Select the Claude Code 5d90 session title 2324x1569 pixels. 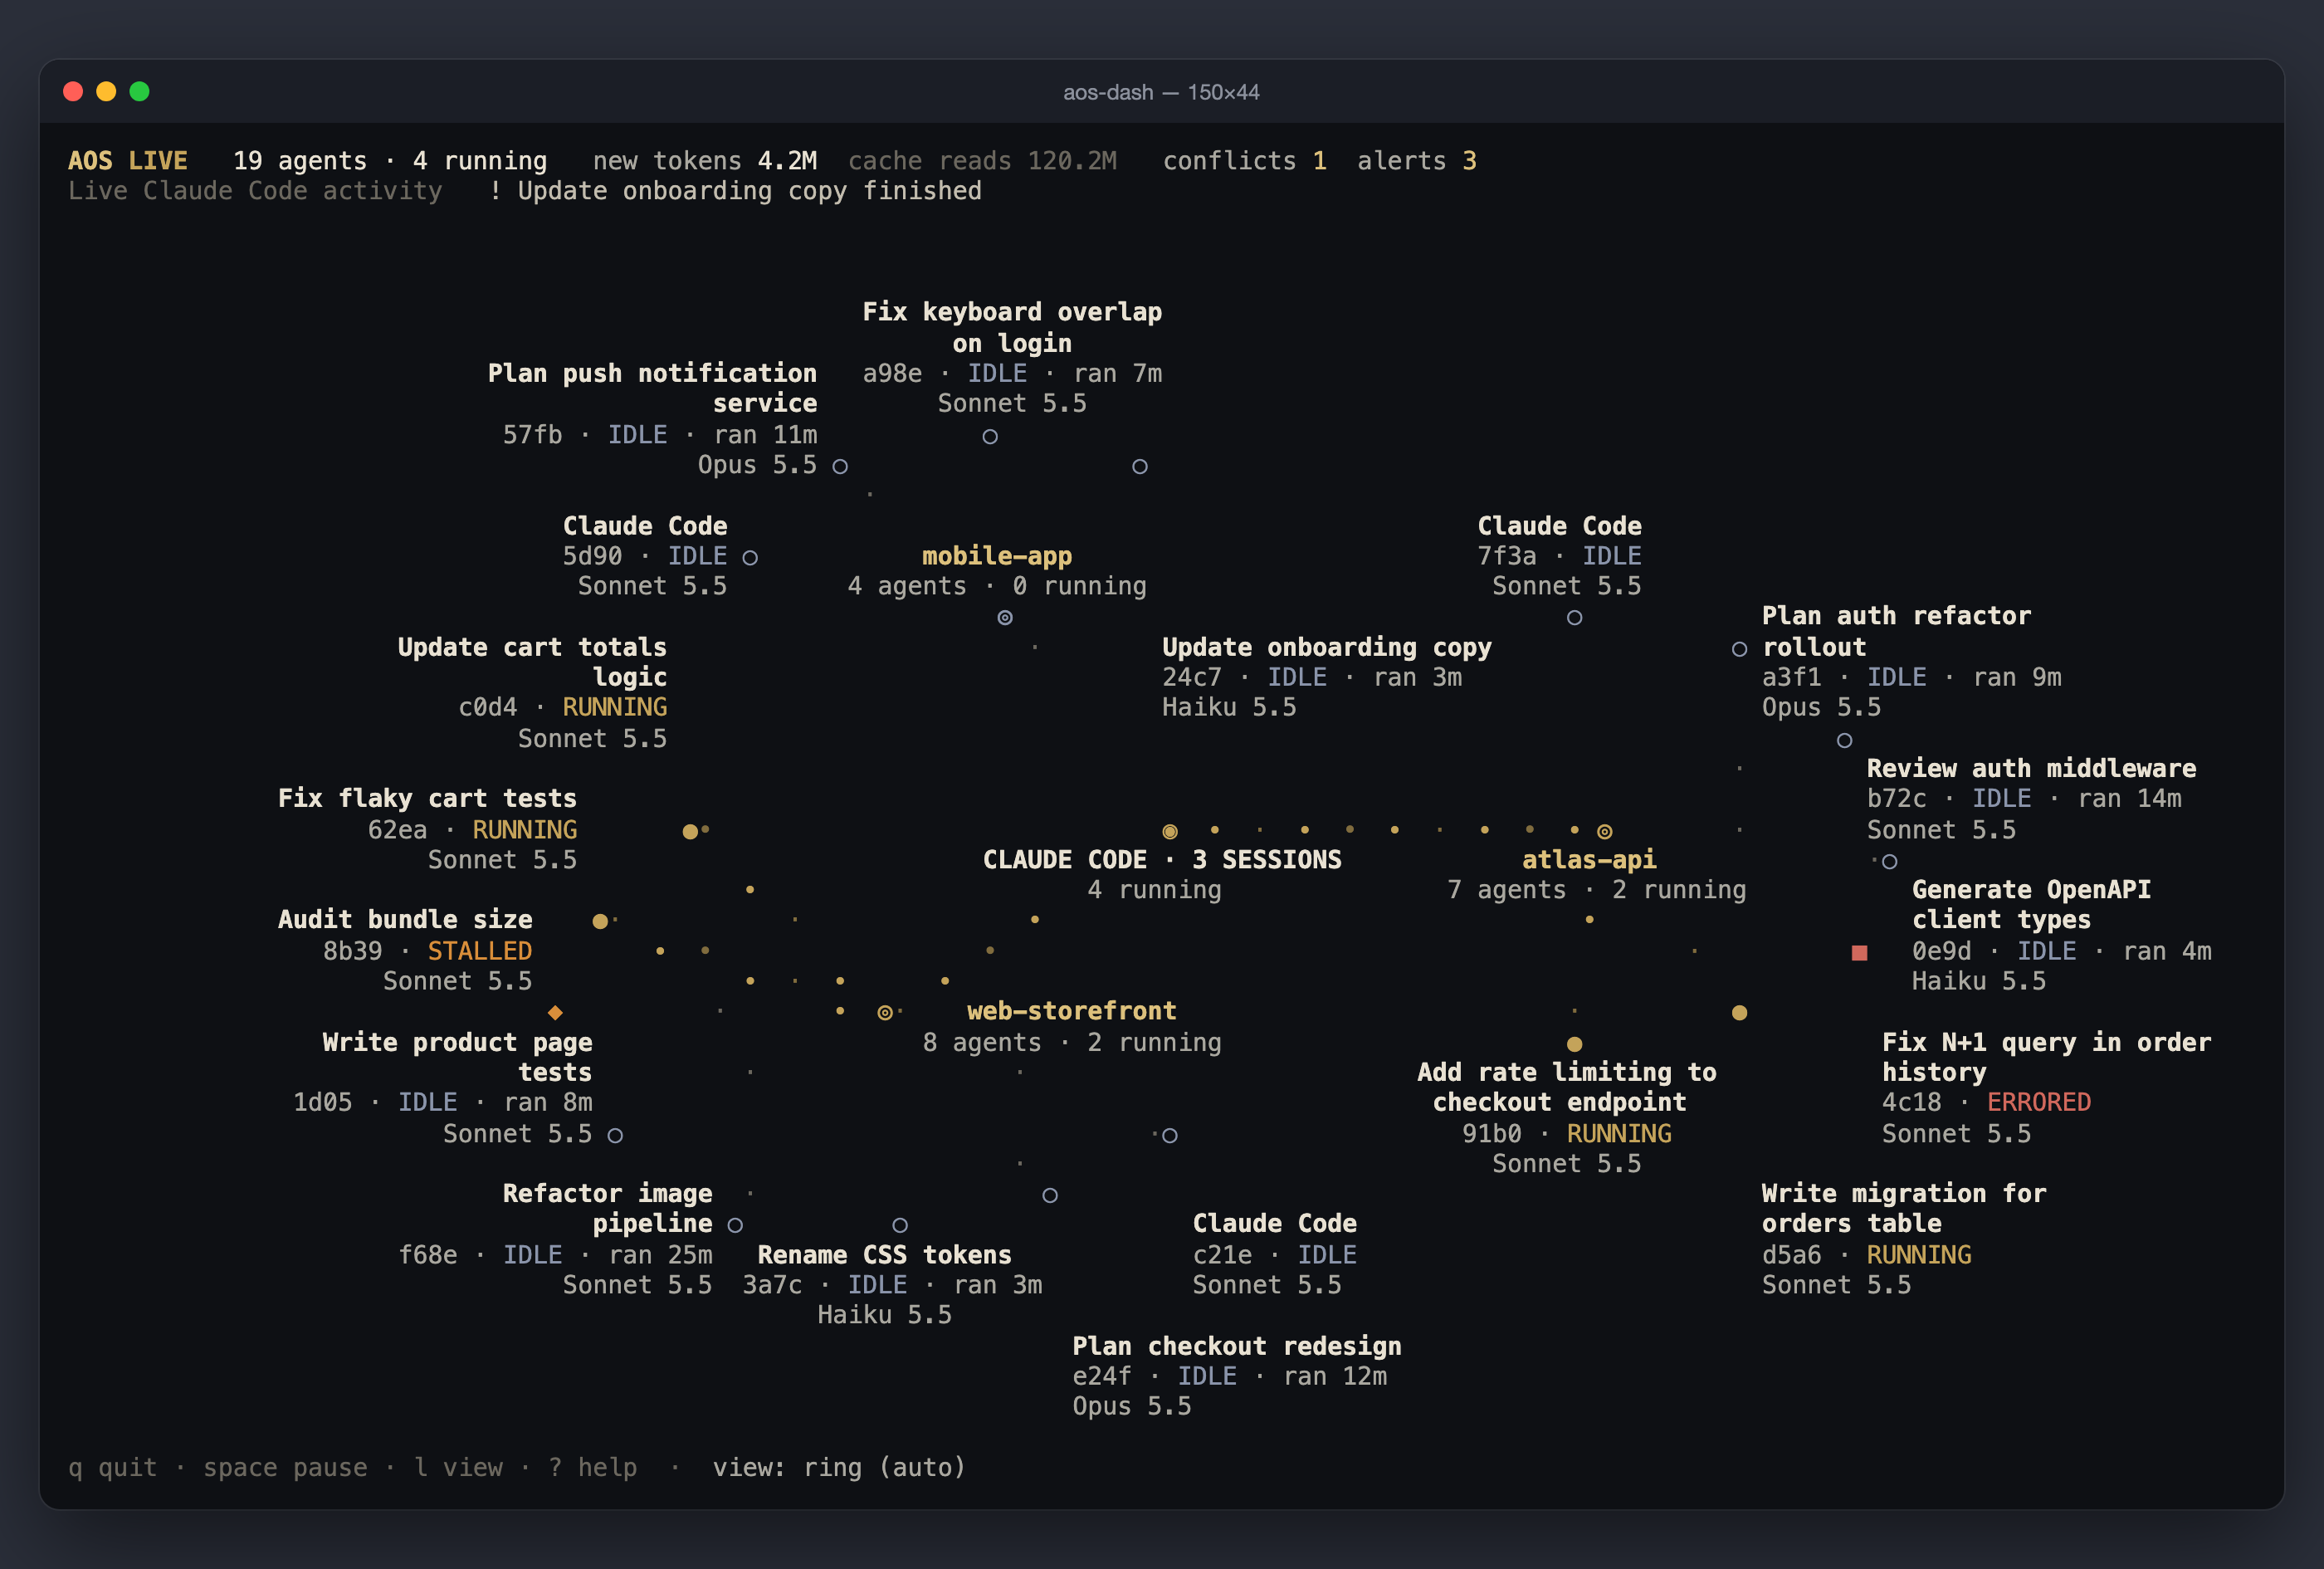(645, 525)
